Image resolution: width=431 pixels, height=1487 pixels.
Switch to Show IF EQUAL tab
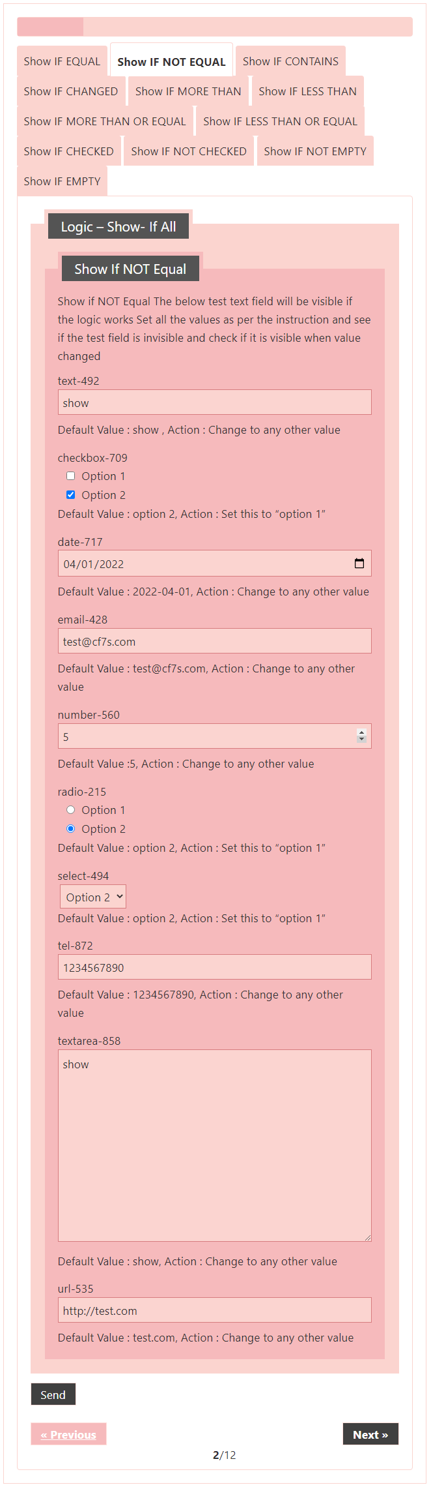[62, 61]
